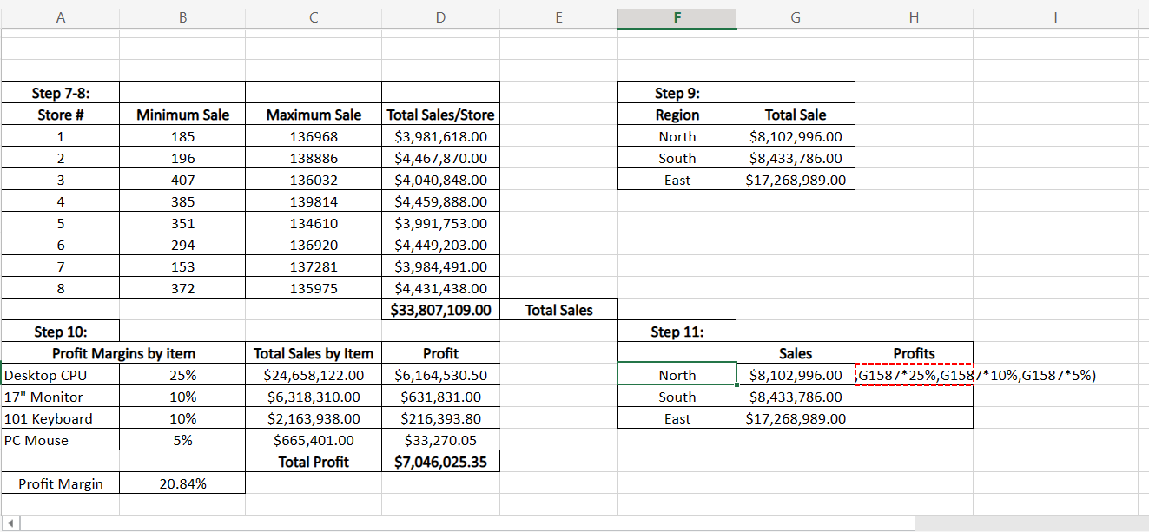The width and height of the screenshot is (1149, 532).
Task: Click the South region cell under Step 9
Action: 677,158
